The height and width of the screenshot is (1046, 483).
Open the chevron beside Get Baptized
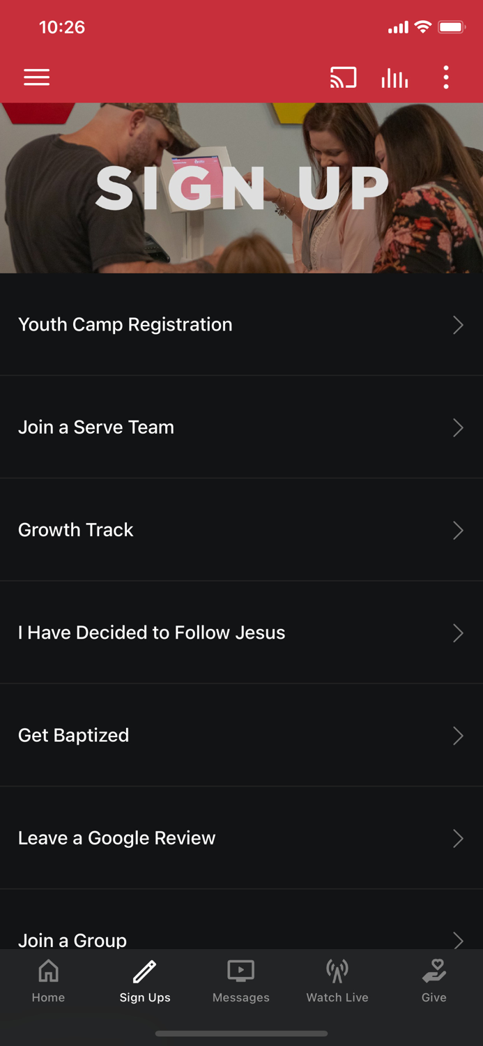[458, 736]
